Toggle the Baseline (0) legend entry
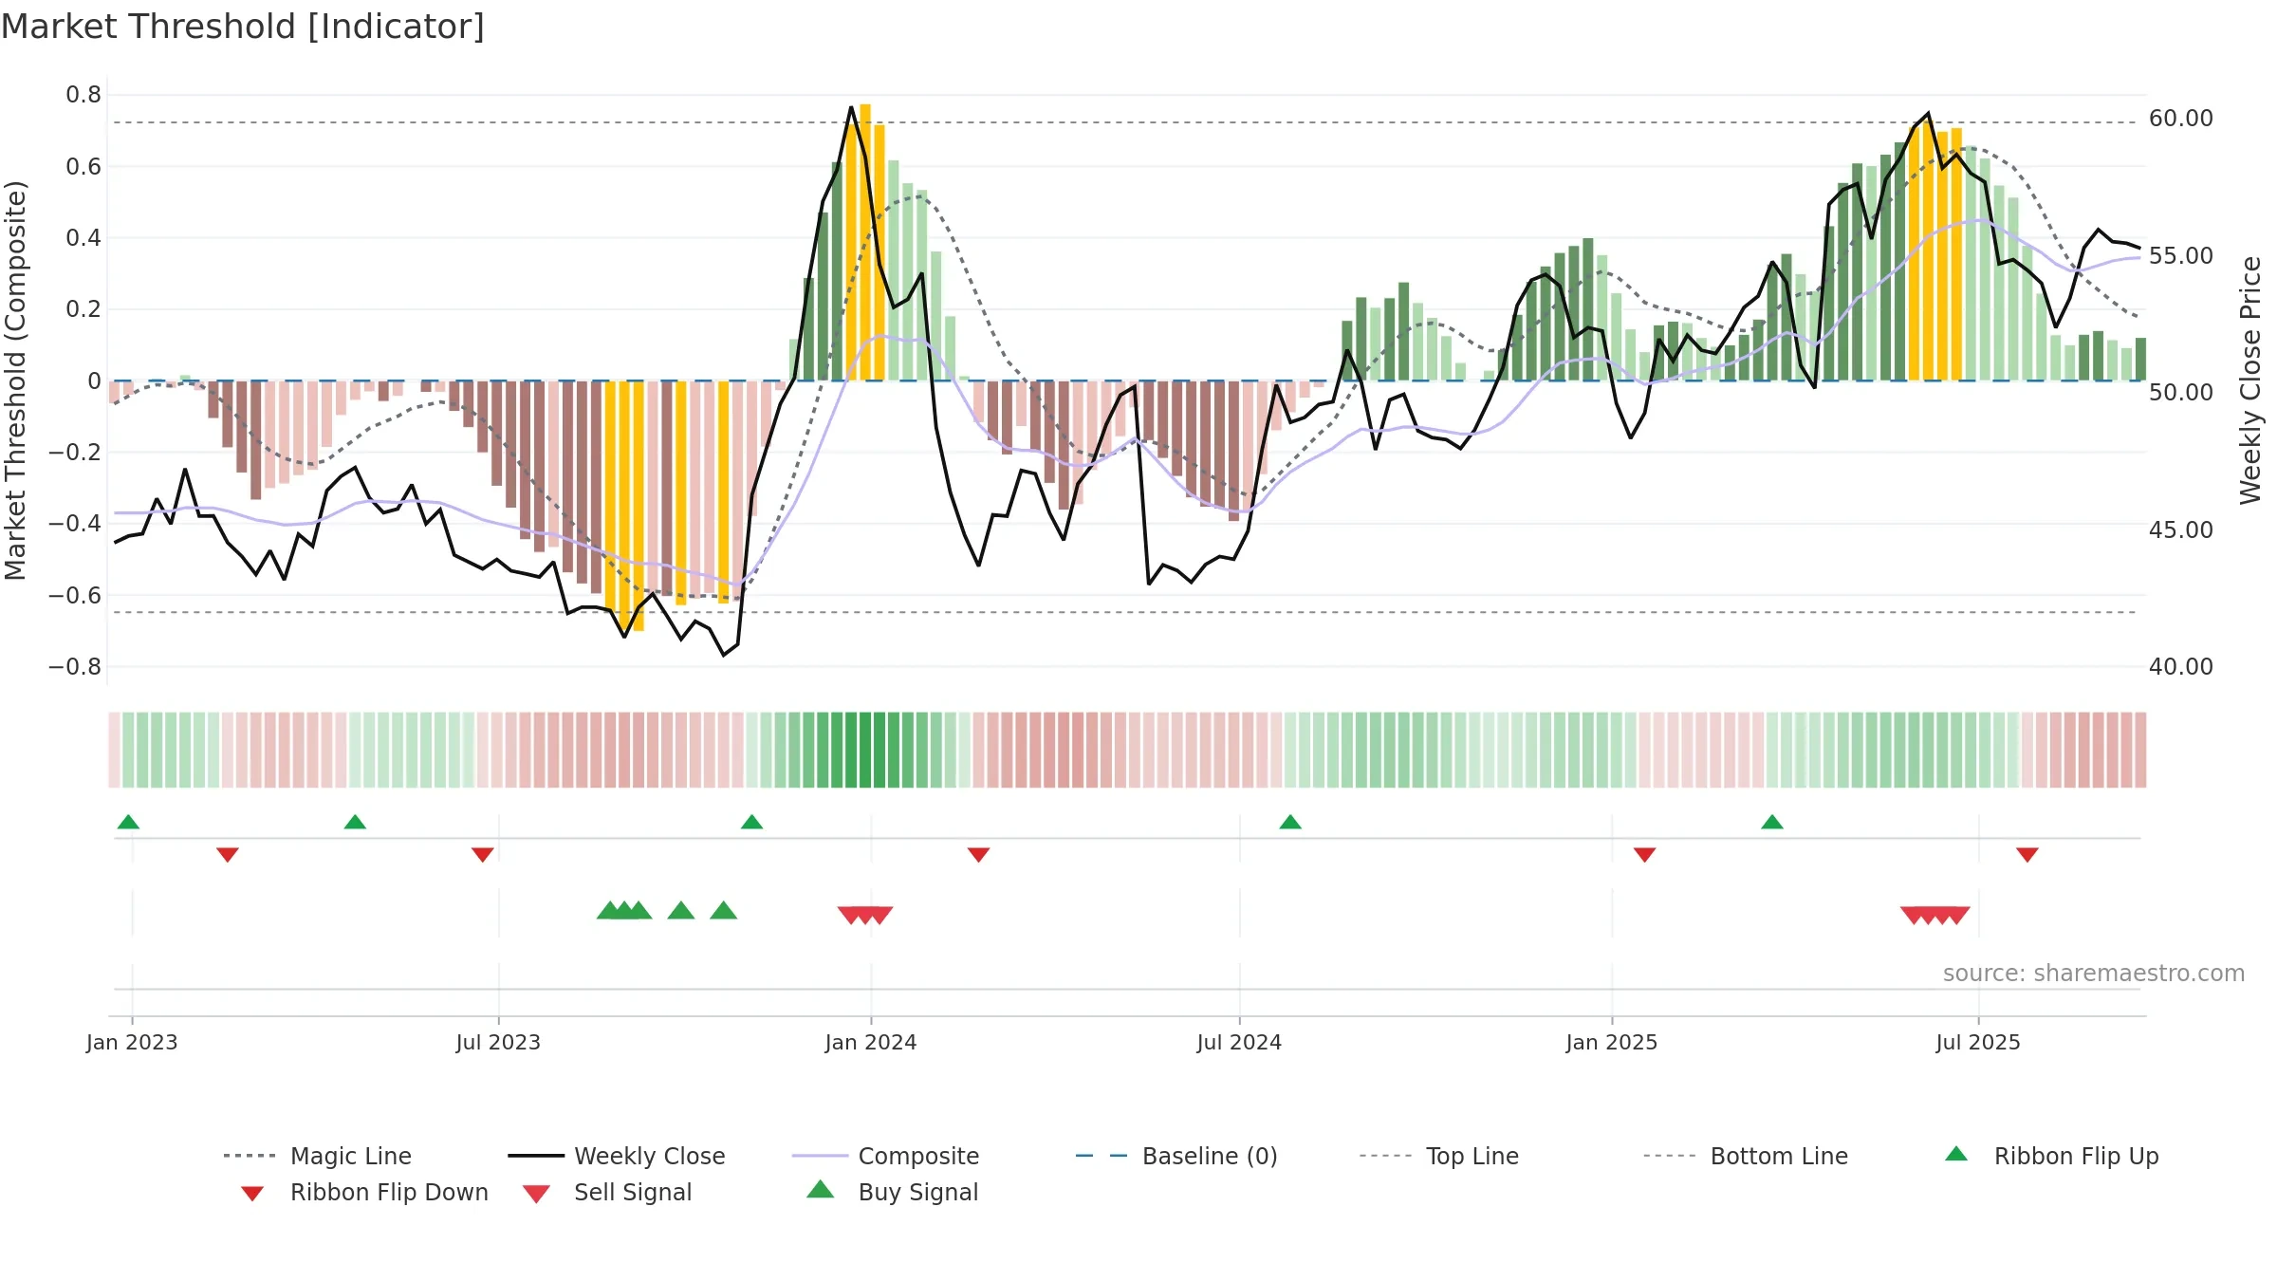This screenshot has height=1281, width=2277. (x=1176, y=1156)
